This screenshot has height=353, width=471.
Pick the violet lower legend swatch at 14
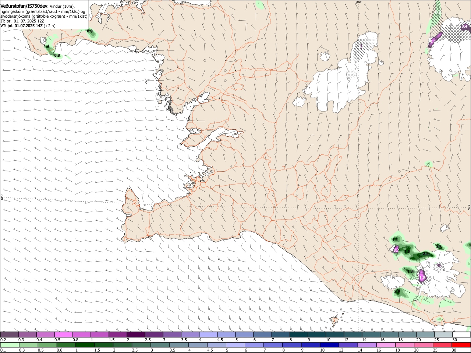(367, 345)
